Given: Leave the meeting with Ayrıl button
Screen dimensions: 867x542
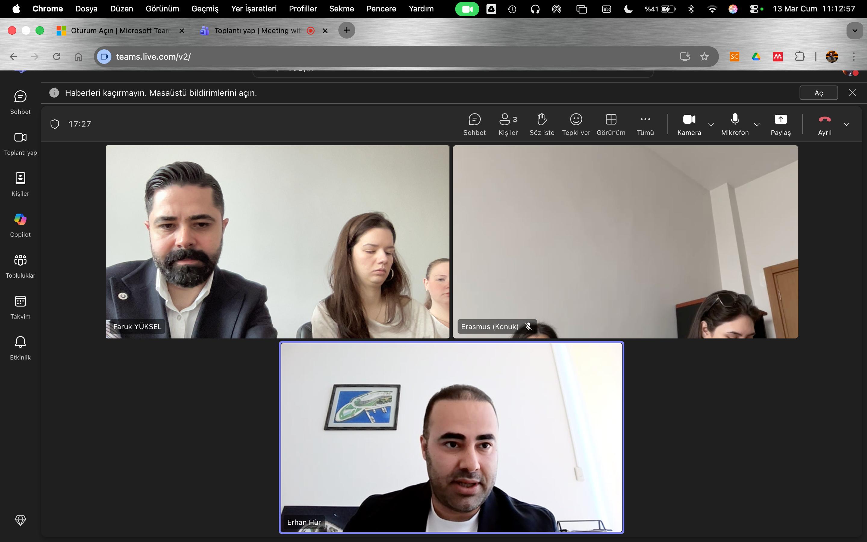Looking at the screenshot, I should (824, 124).
